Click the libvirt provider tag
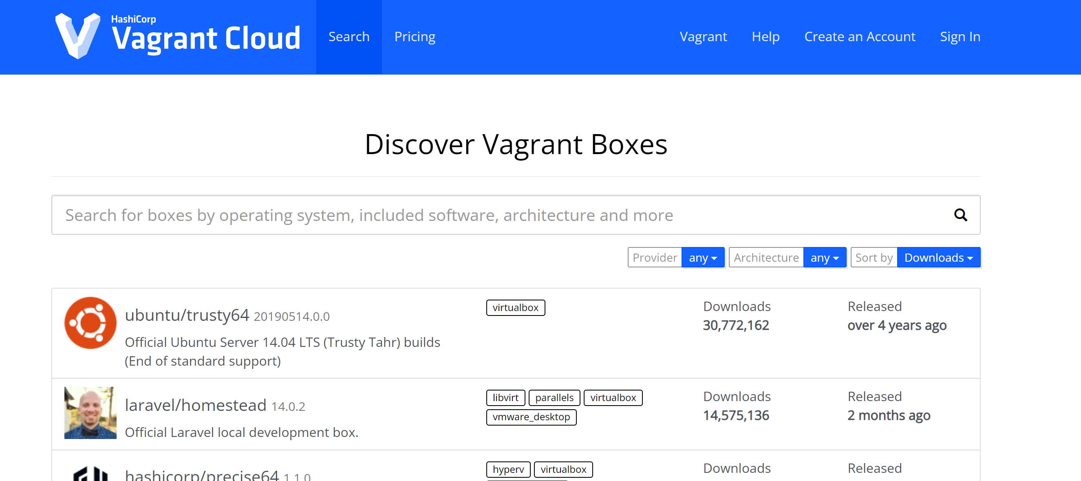 coord(505,397)
